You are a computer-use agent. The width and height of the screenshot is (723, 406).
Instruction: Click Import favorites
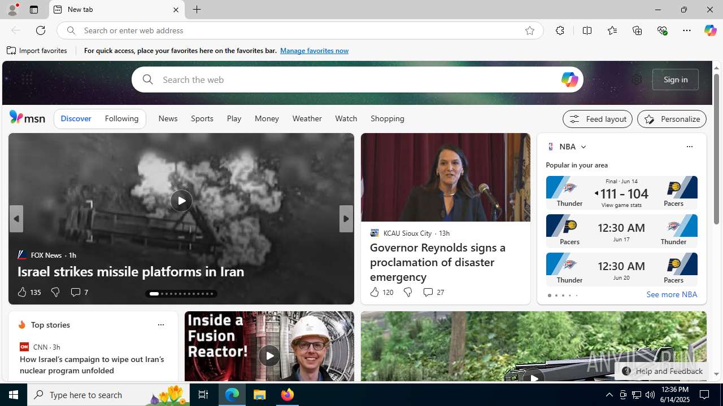coord(37,51)
